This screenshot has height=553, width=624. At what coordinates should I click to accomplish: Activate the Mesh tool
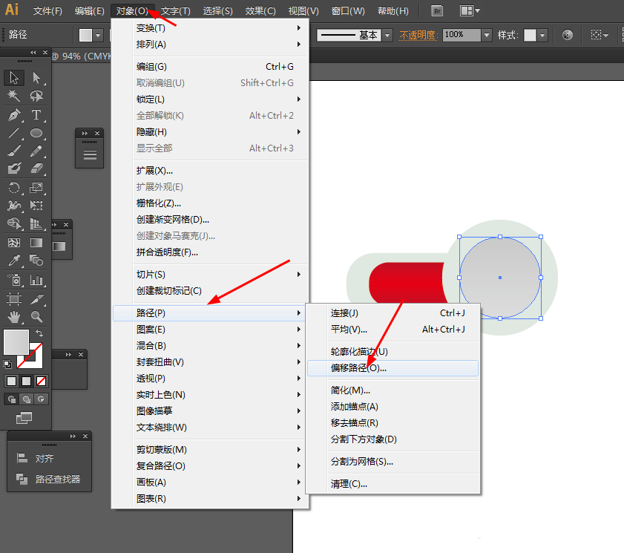pyautogui.click(x=14, y=243)
